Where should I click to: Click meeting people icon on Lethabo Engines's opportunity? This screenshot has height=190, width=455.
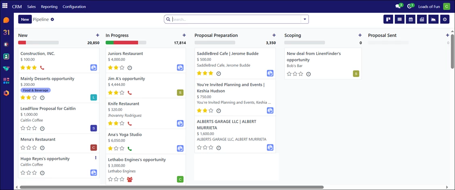(130, 179)
